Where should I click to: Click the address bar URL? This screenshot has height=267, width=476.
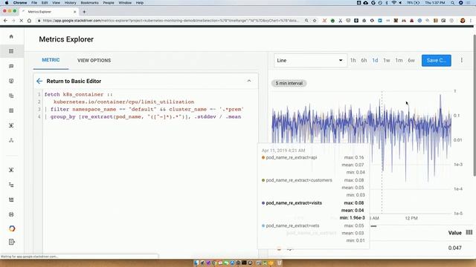170,21
